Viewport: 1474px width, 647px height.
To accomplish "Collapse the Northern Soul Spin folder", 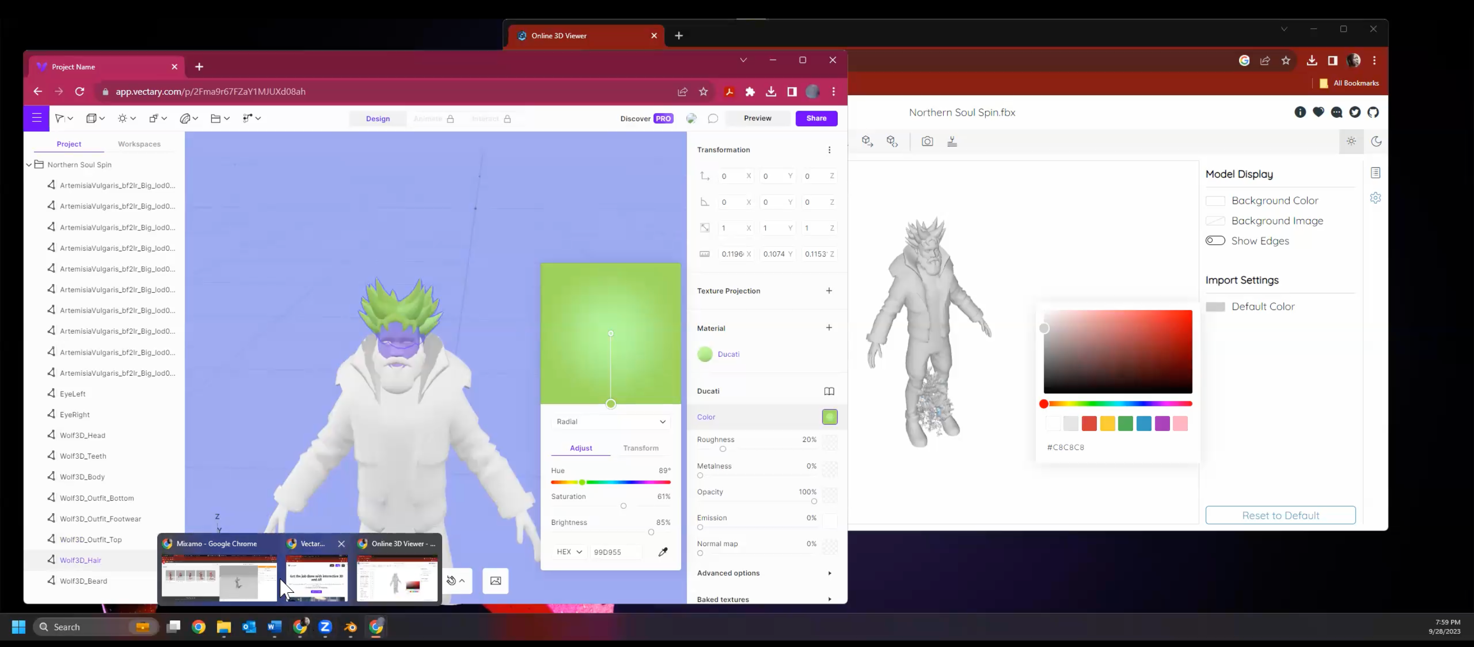I will pos(29,165).
